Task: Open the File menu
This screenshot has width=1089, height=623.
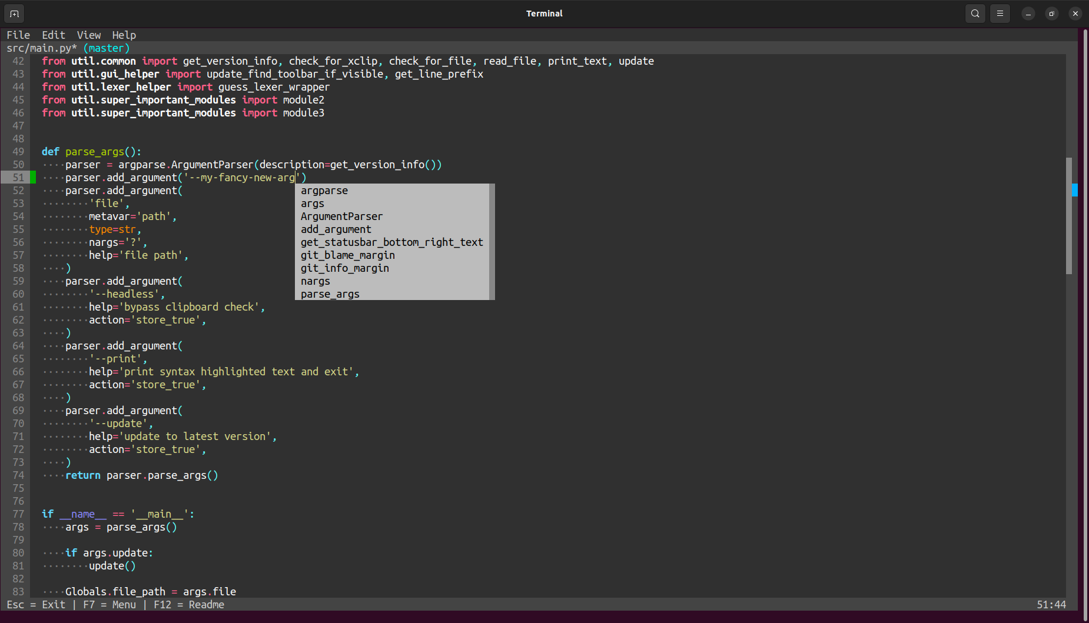Action: click(x=18, y=35)
